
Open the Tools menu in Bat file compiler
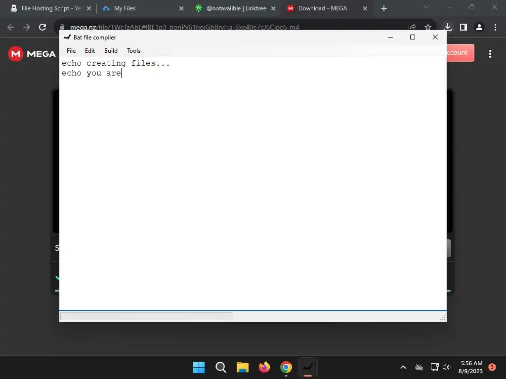(x=133, y=51)
